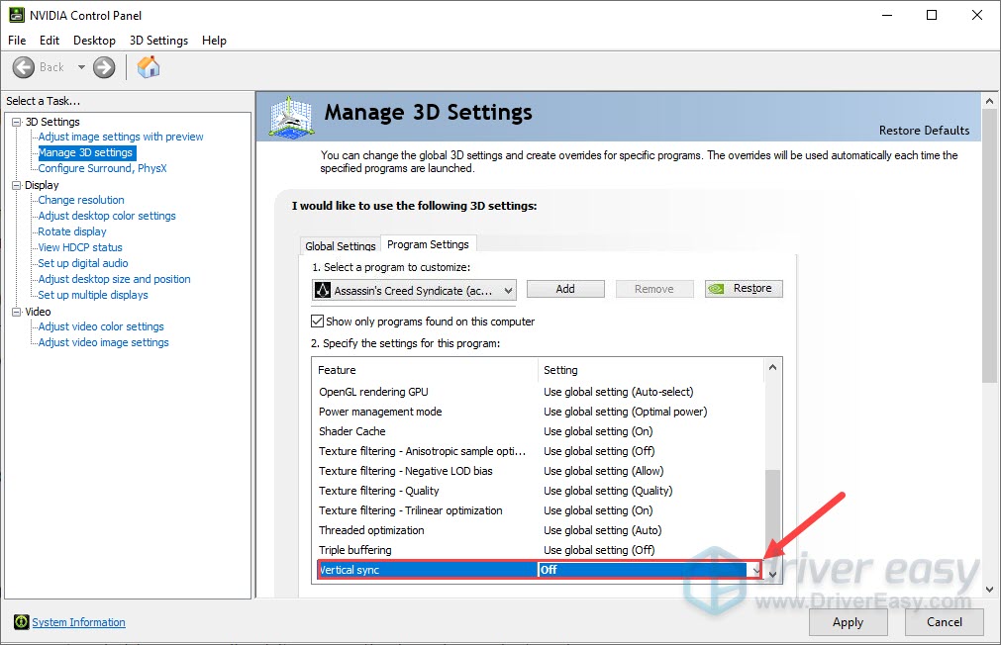Open the File menu
Screen dimensions: 1001x645
[x=17, y=41]
